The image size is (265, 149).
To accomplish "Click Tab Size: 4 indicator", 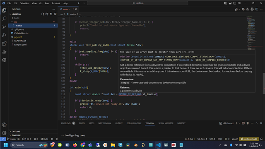I will (202, 139).
